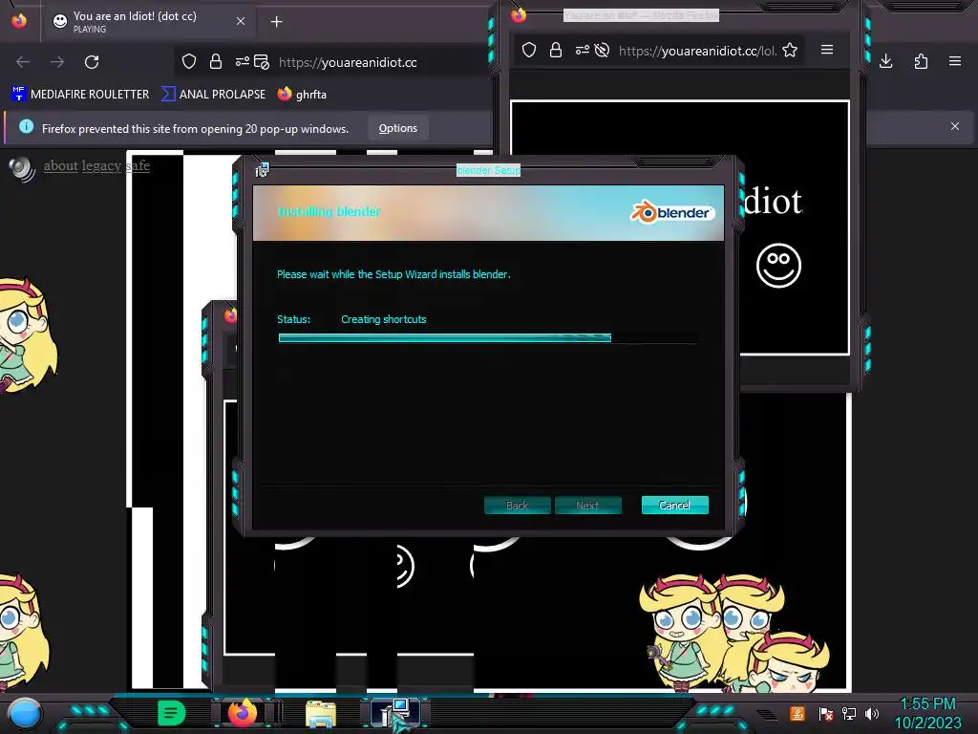Reload the youareanidiot.cc page
This screenshot has height=734, width=978.
pos(92,62)
